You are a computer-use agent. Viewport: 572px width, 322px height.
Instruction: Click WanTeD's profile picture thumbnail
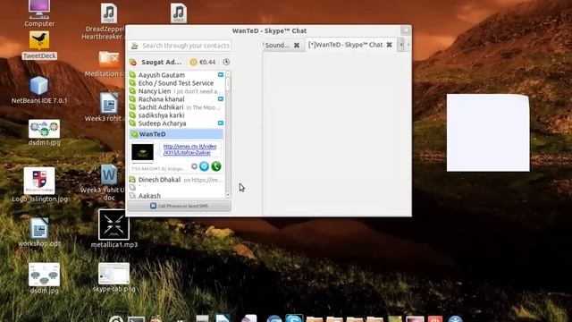[142, 152]
